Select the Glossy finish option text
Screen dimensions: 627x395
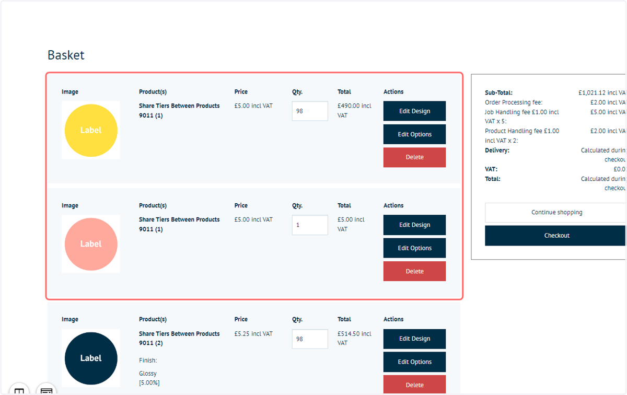tap(148, 374)
